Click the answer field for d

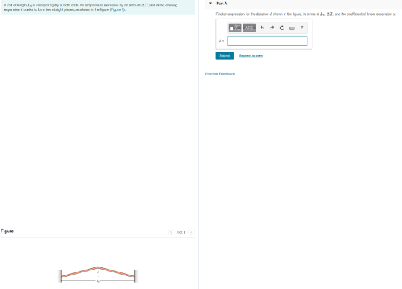pyautogui.click(x=267, y=41)
